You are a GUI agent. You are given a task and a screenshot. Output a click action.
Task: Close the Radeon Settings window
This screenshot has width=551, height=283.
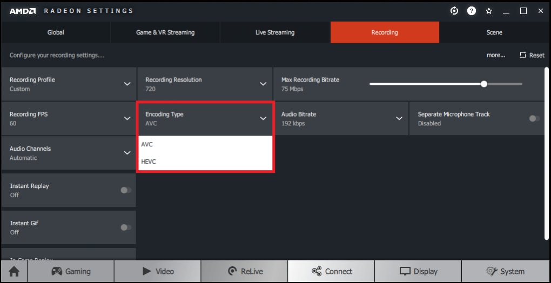[541, 11]
